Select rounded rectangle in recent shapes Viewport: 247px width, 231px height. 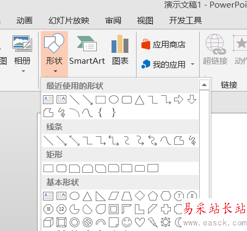[x=127, y=100]
